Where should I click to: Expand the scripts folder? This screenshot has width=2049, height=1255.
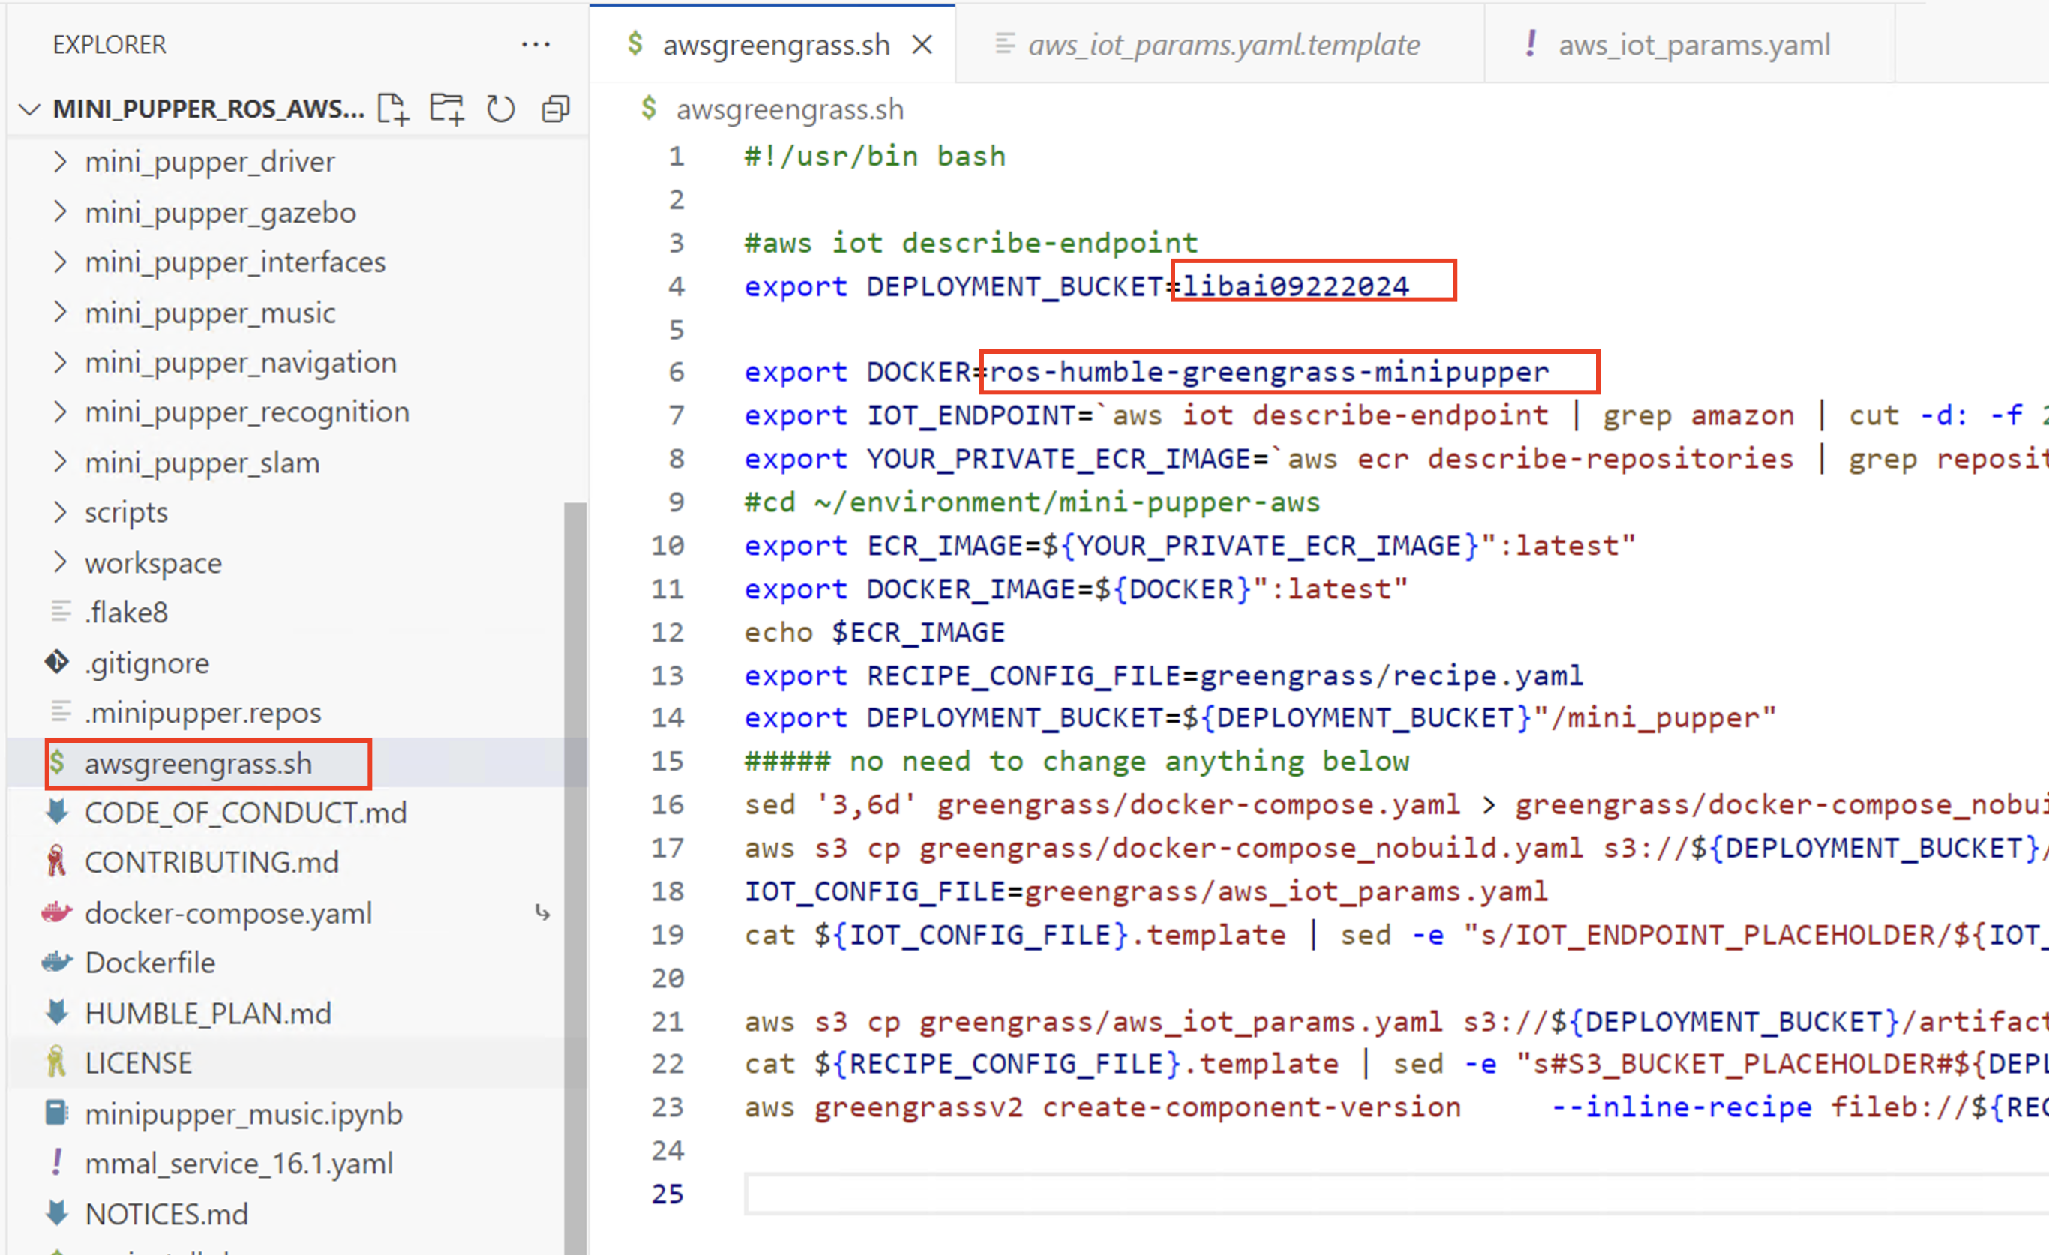[127, 512]
